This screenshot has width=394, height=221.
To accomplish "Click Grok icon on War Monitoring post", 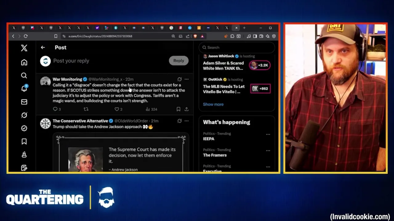I will [179, 79].
